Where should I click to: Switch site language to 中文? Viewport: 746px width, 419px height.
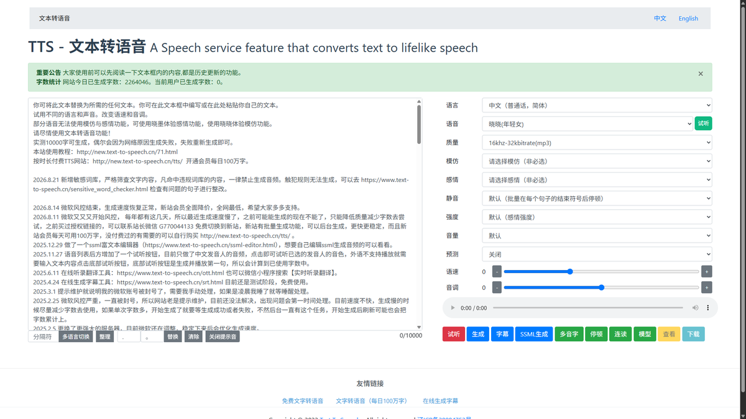tap(660, 19)
